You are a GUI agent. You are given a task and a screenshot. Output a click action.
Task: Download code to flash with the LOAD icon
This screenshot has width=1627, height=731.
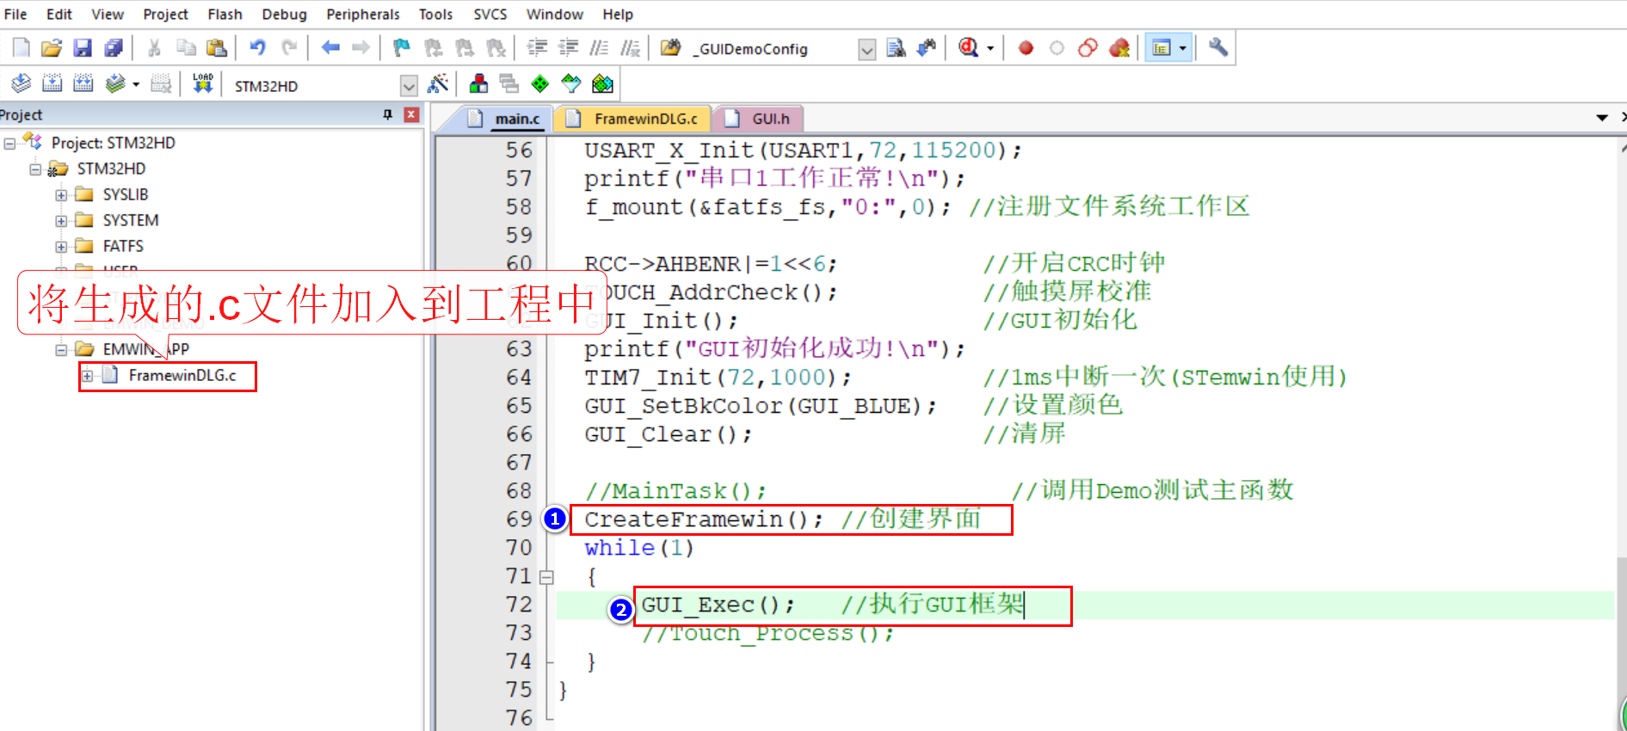point(203,84)
